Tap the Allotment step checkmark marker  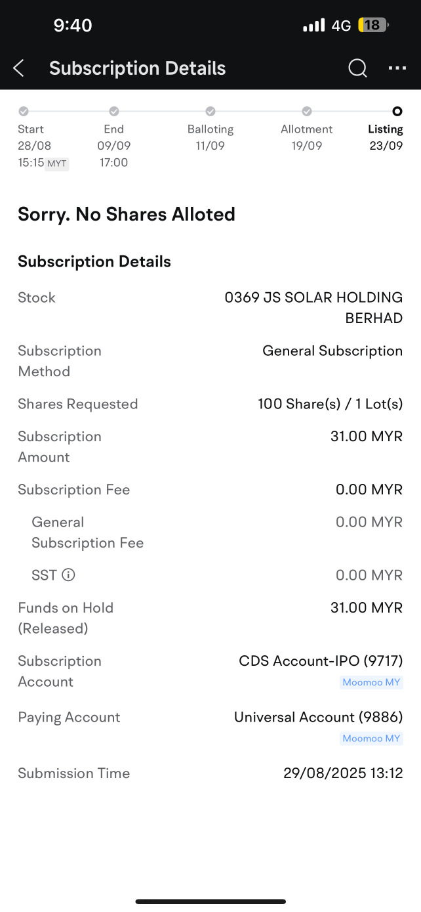(307, 112)
